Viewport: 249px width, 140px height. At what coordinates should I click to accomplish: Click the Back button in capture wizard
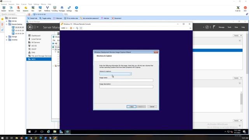132,107
